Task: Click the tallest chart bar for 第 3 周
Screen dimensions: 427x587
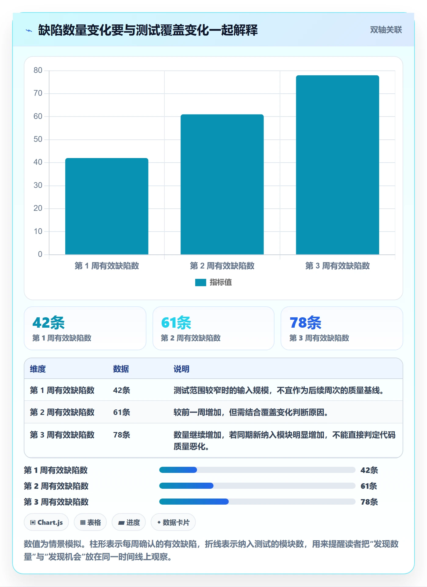Action: click(337, 165)
